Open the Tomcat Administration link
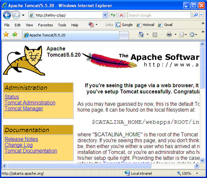Screen dimensions: 207x178 [x=30, y=103]
